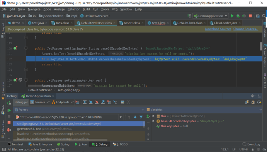View breakpoints with the double red dot icon
This screenshot has width=267, height=152.
[x=9, y=130]
